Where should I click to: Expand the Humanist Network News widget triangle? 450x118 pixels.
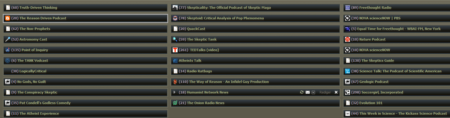tap(175, 92)
